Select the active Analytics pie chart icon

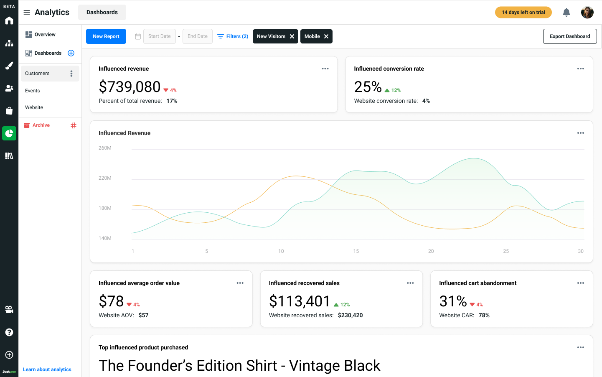[x=9, y=133]
